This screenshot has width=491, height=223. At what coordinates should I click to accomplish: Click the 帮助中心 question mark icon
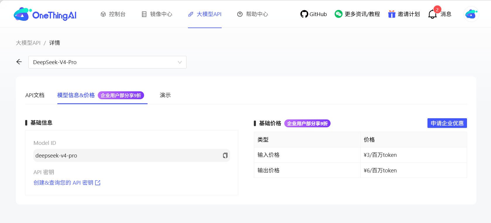(x=240, y=14)
